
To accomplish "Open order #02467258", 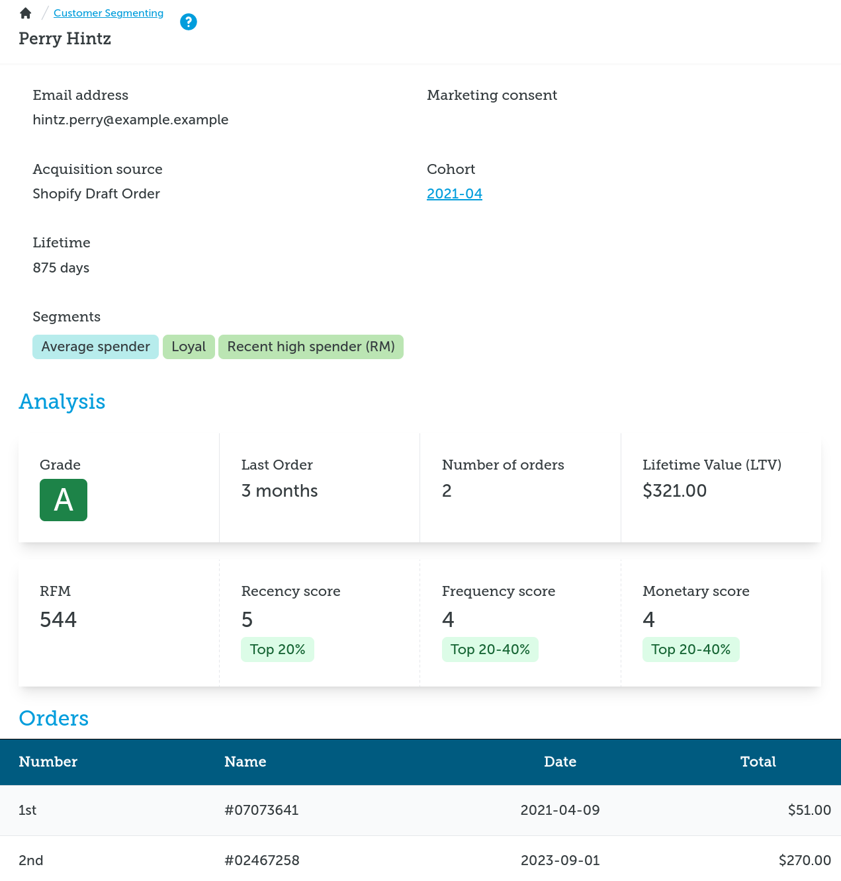I will point(262,860).
